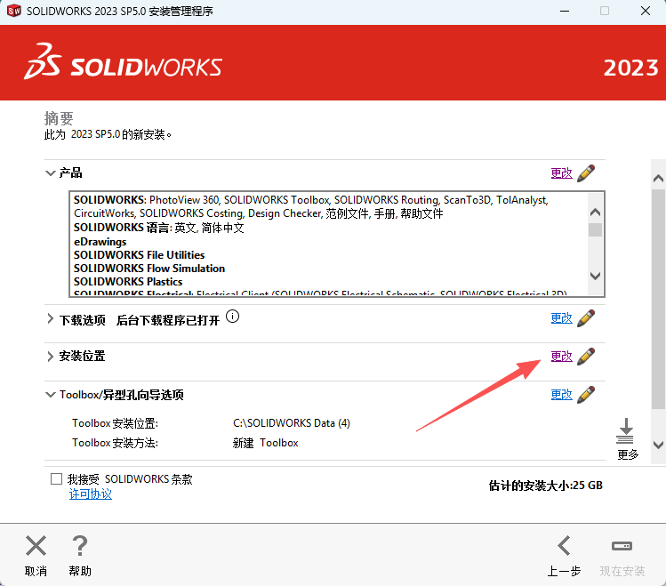The width and height of the screenshot is (666, 586).
Task: Click the pencil icon in 安装位置 row
Action: 586,357
